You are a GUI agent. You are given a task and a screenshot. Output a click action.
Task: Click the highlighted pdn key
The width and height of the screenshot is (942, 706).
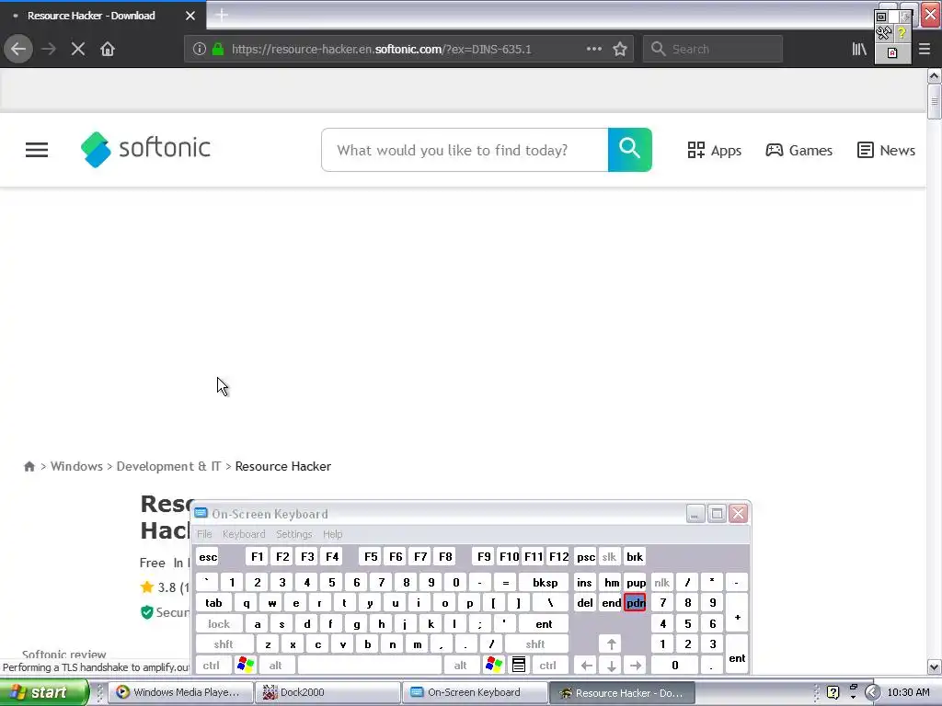[635, 603]
